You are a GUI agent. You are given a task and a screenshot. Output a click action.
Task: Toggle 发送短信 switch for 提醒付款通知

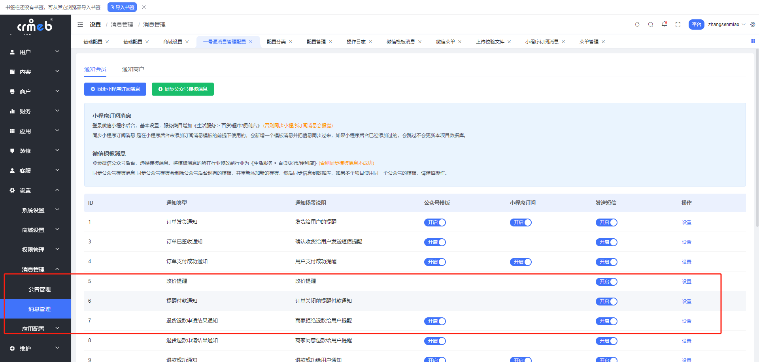606,302
